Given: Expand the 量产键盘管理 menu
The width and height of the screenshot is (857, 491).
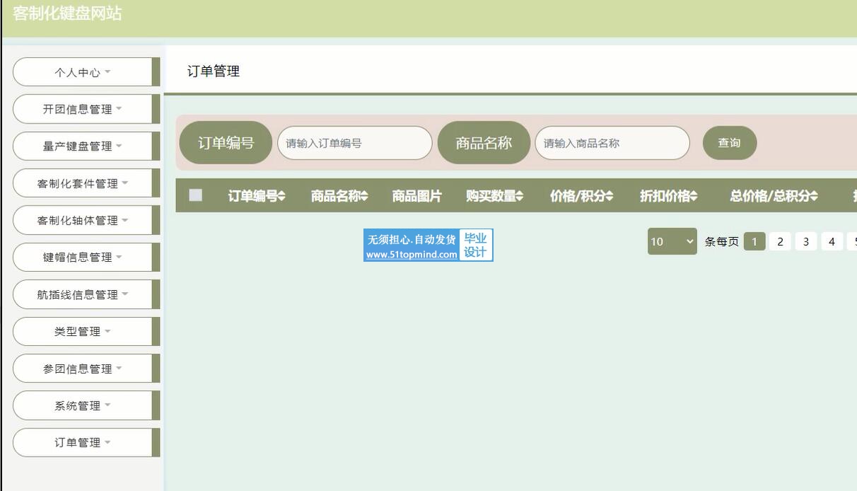Looking at the screenshot, I should 83,146.
